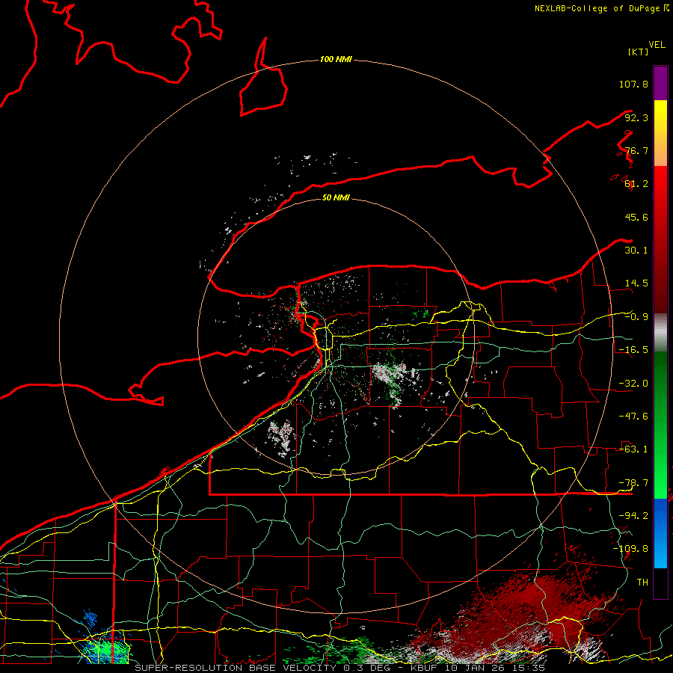The height and width of the screenshot is (673, 673).
Task: Select the 30.1 legend value
Action: click(636, 251)
